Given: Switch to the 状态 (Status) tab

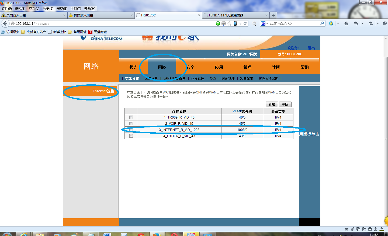Looking at the screenshot, I should (133, 67).
